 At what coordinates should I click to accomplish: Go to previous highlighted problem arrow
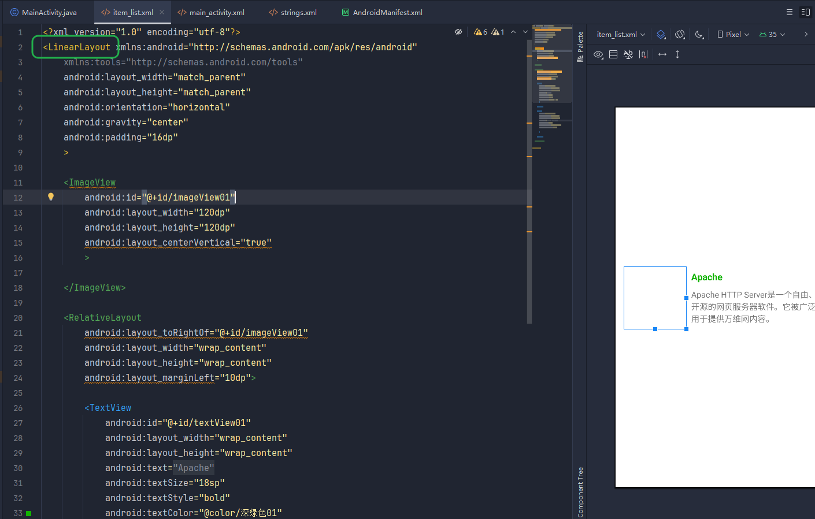point(513,32)
